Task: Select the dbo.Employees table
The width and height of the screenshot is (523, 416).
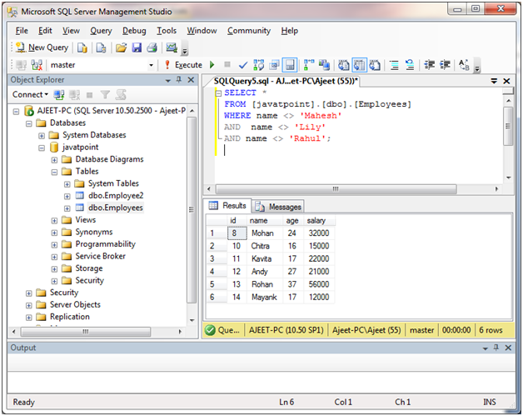Action: [x=116, y=208]
